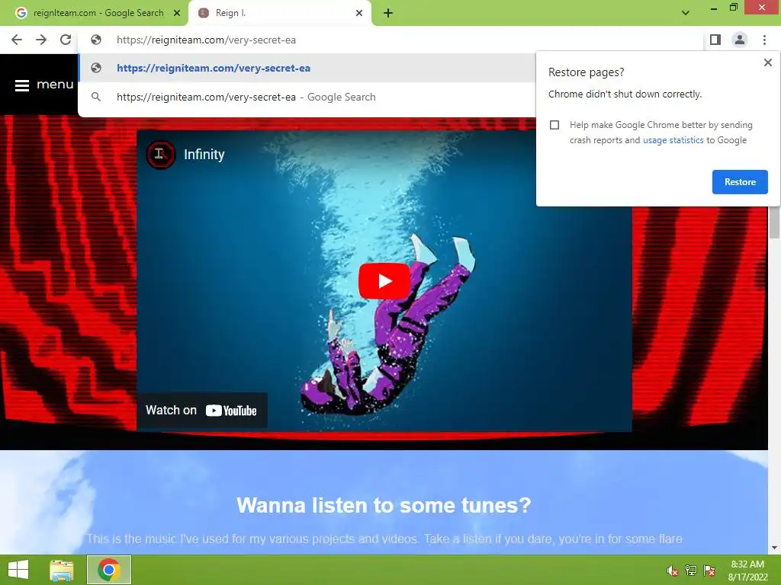Viewport: 781px width, 585px height.
Task: Open the network tray icon
Action: tap(691, 571)
